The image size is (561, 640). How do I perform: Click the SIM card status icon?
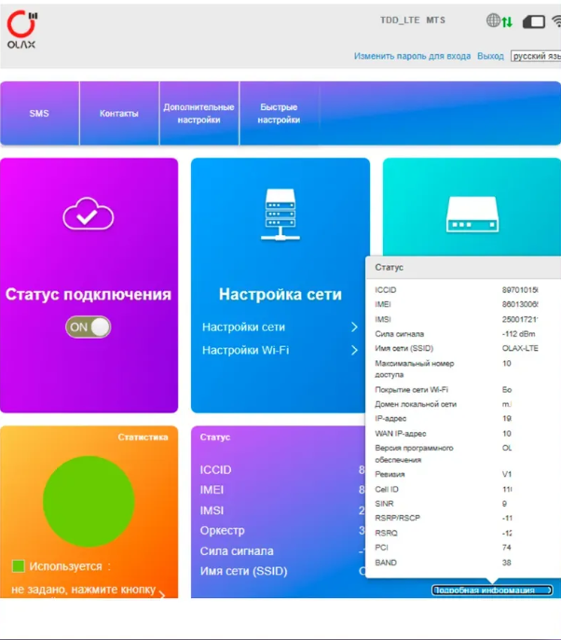point(533,21)
